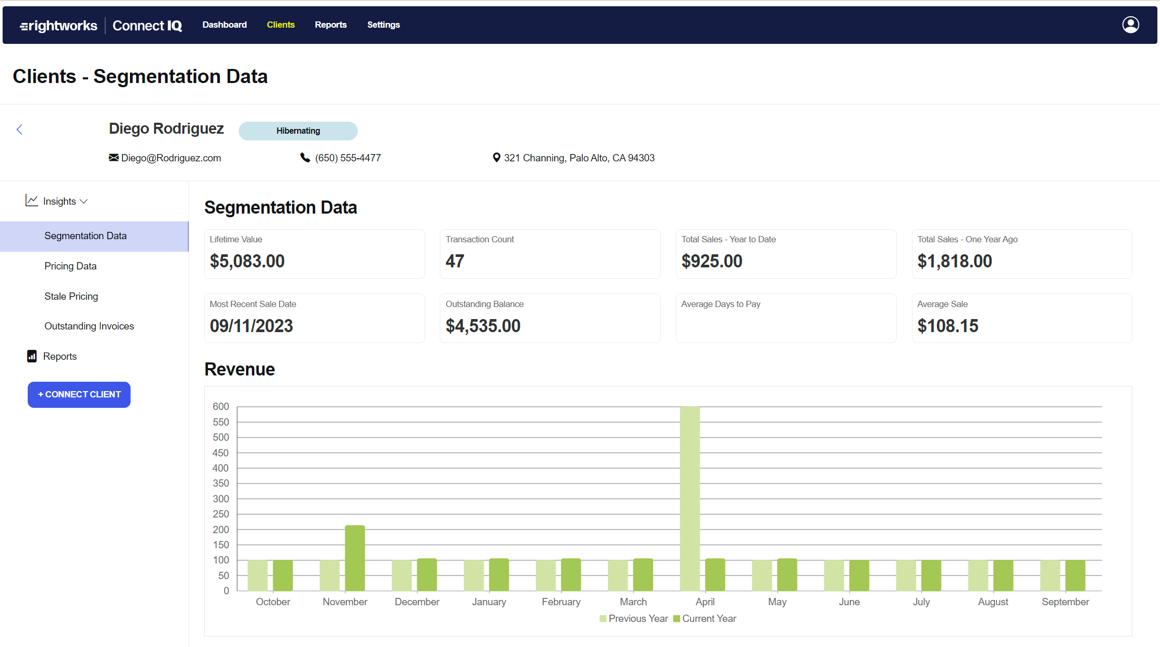Image resolution: width=1160 pixels, height=647 pixels.
Task: Click the phone handset icon
Action: [x=305, y=157]
